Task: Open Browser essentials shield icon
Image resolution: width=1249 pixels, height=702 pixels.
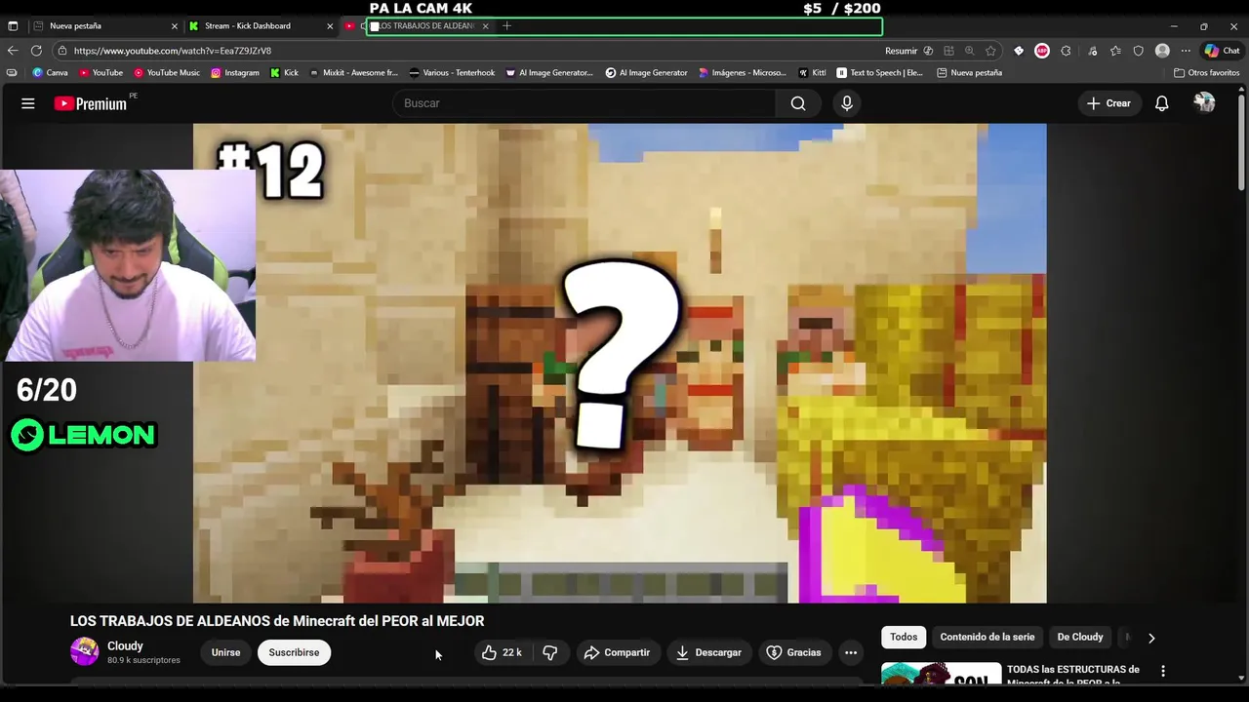Action: click(x=1138, y=51)
